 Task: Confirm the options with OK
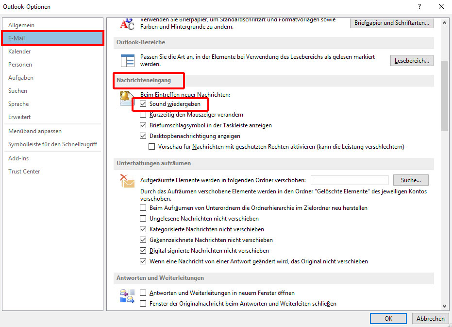[x=388, y=318]
